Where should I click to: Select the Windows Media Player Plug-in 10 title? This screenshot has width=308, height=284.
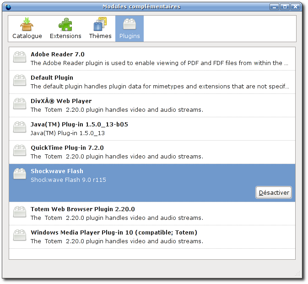pos(114,233)
